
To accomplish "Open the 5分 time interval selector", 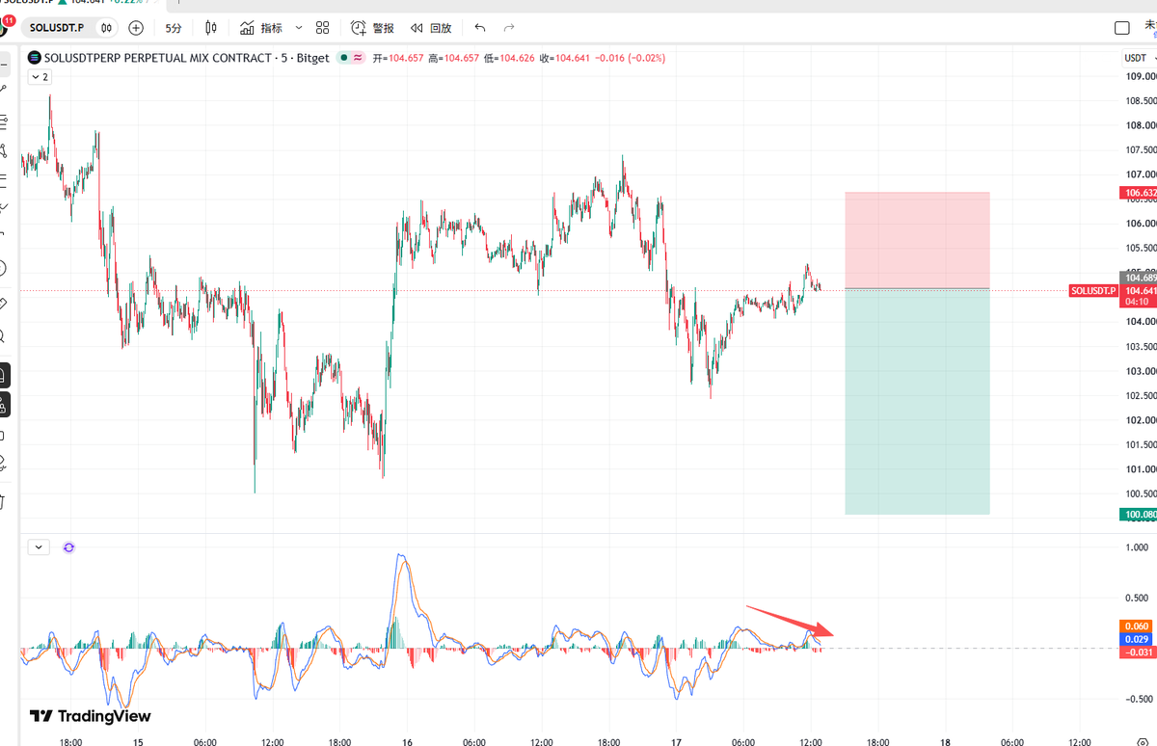I will point(173,28).
